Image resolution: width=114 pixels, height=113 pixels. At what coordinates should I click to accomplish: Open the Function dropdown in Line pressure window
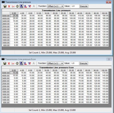point(55,6)
